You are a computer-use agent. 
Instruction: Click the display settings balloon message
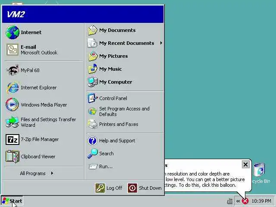205,179
